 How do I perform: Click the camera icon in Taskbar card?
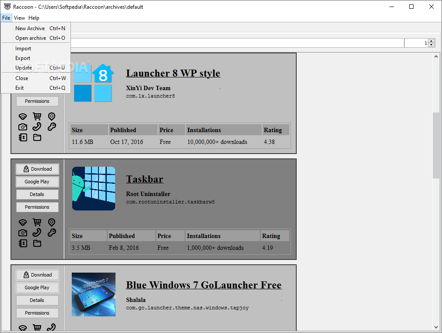tap(23, 233)
